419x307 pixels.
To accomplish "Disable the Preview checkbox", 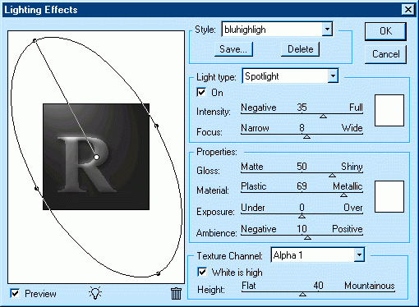I will 15,293.
